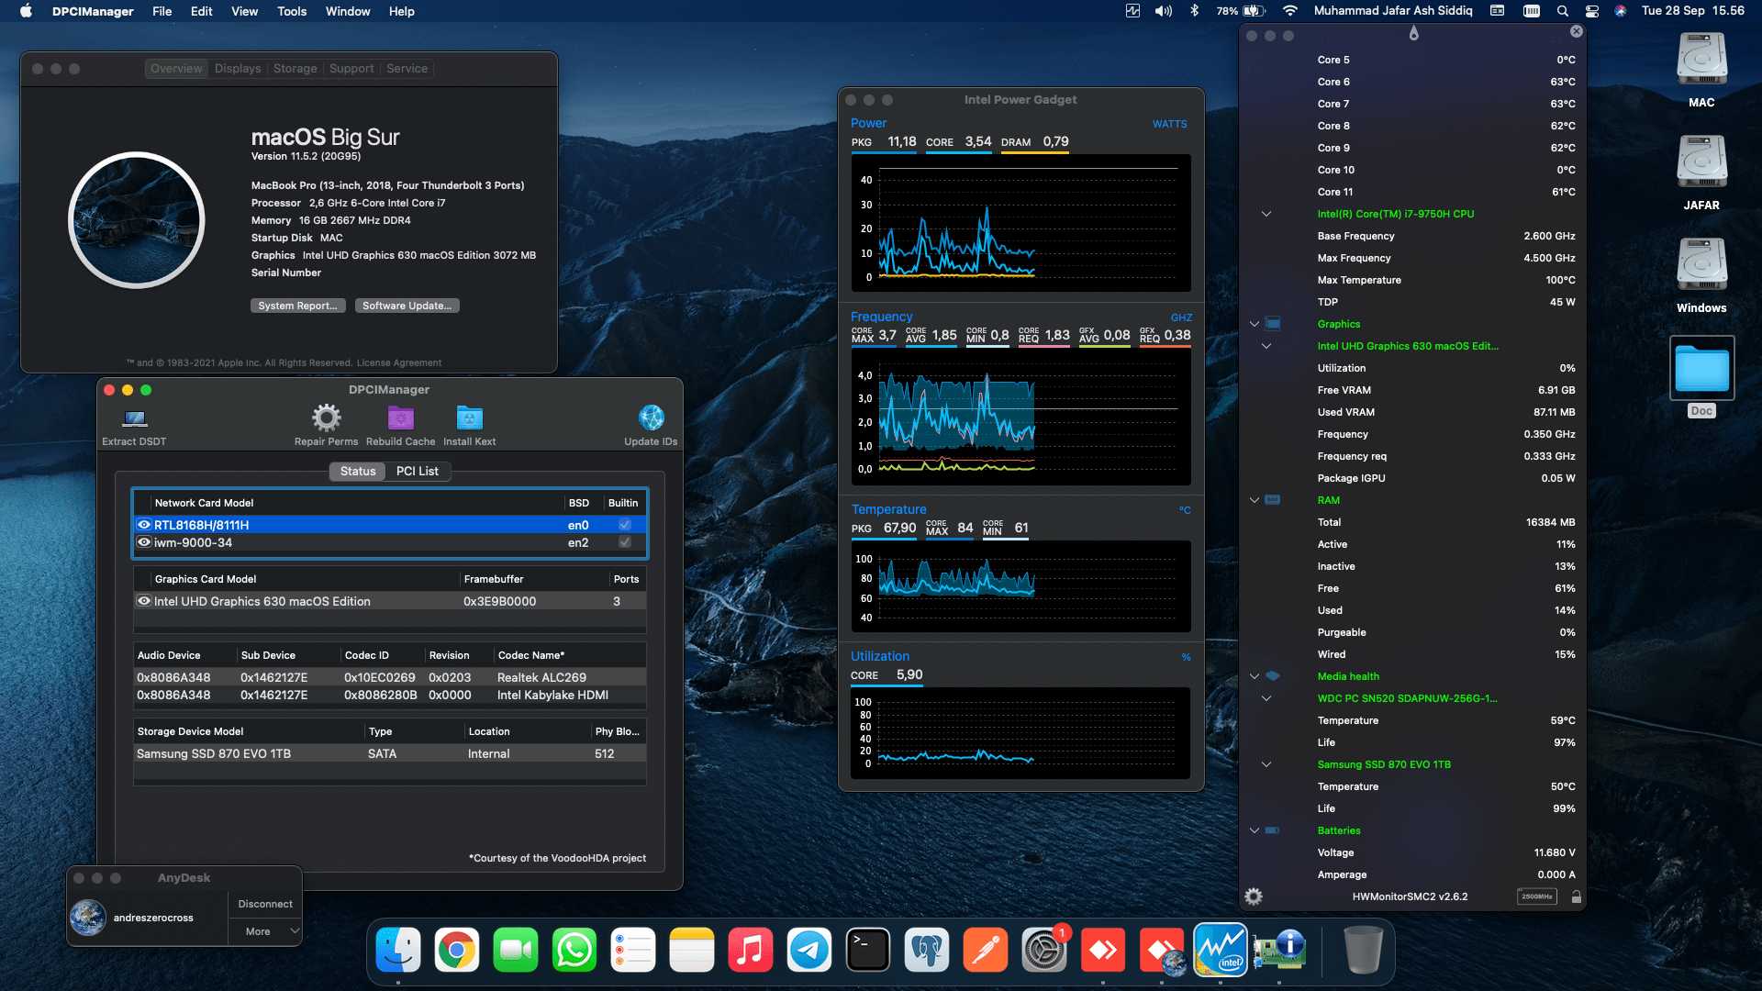Screen dimensions: 1762x991
Task: Select the Status tab in DPCIManager
Action: coord(358,471)
